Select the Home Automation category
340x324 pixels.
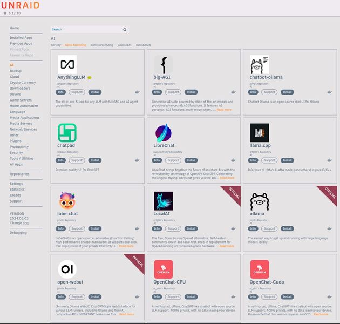(24, 106)
